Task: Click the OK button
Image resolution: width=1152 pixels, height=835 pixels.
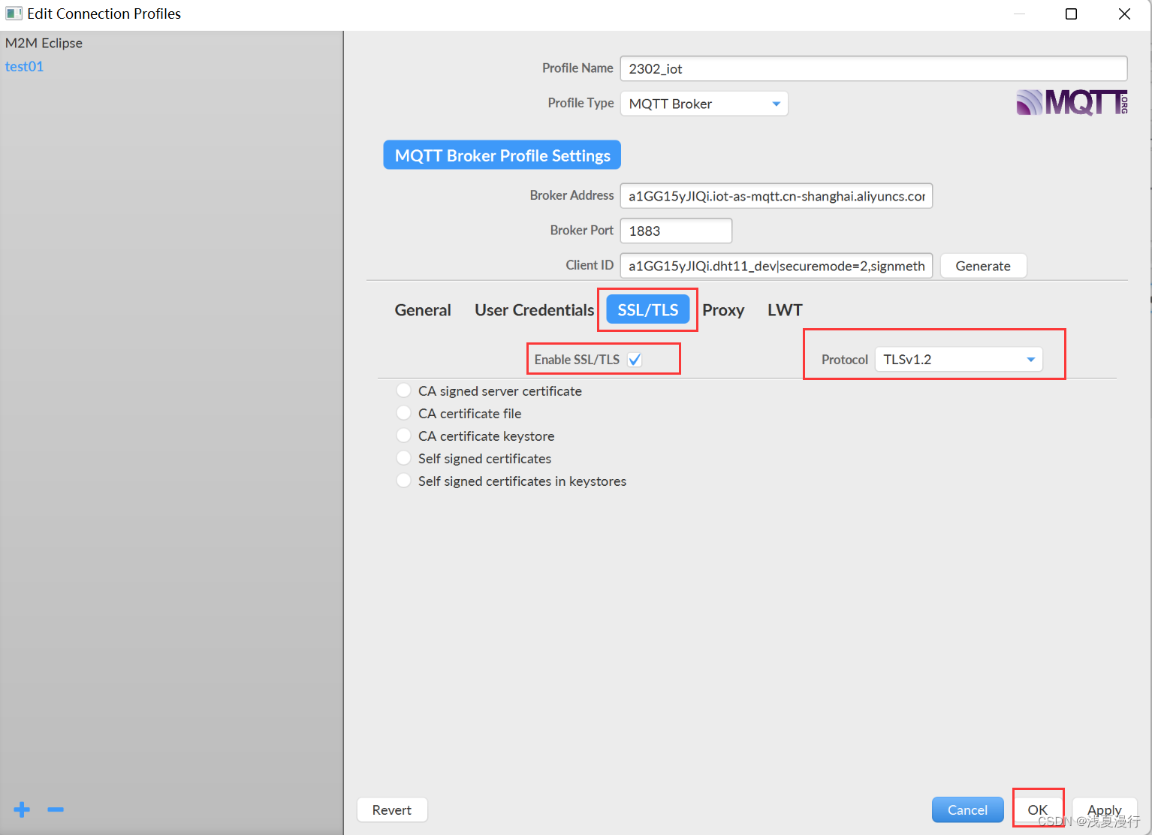Action: pos(1038,810)
